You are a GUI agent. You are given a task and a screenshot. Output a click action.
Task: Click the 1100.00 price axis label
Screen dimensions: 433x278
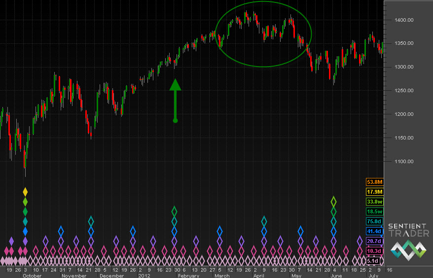(x=403, y=161)
